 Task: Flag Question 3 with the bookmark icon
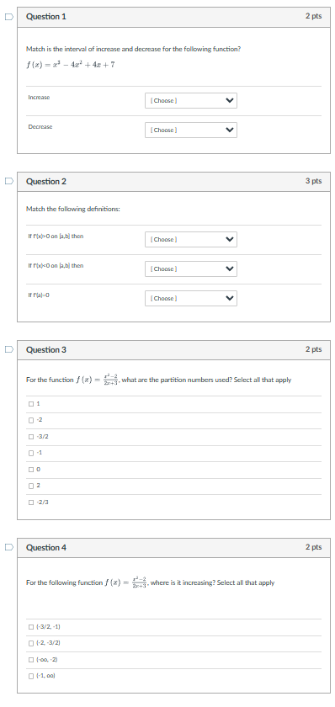tap(8, 349)
